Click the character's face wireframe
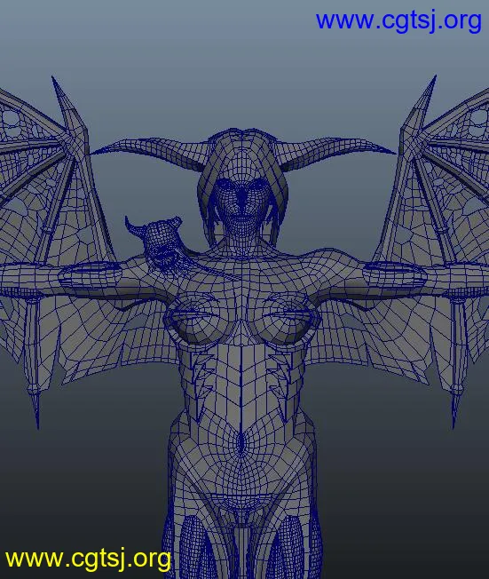 click(x=241, y=206)
